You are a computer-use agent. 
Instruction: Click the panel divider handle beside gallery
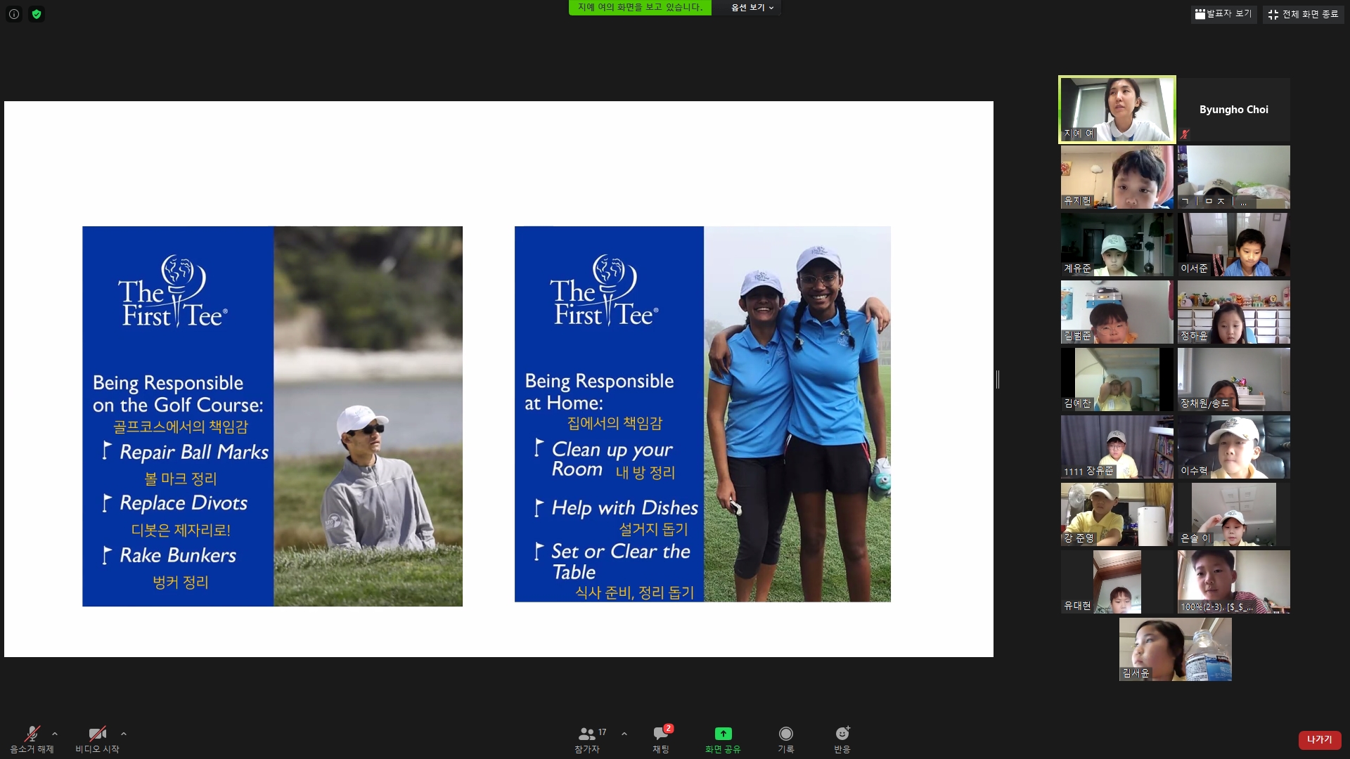tap(998, 379)
